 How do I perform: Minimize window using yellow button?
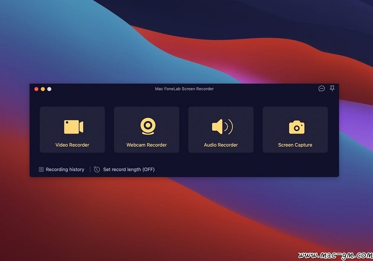[x=43, y=89]
